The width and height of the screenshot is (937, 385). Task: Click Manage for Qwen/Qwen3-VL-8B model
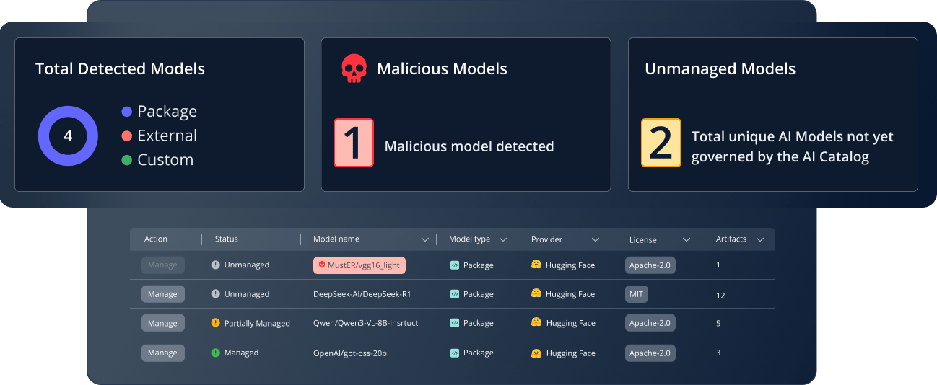162,323
